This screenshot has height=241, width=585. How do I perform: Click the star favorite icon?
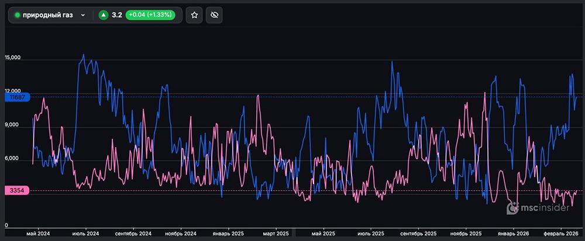coord(194,15)
